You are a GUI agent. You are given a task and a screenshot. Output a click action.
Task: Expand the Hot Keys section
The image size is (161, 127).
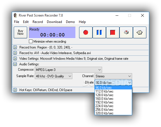coord(15,90)
